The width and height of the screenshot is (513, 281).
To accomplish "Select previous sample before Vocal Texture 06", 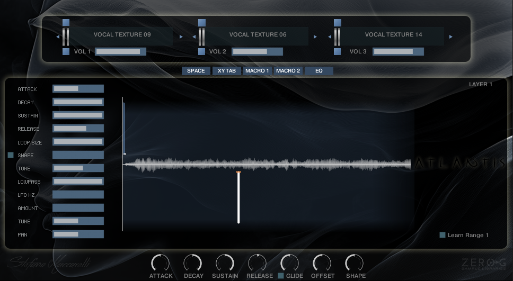I will click(193, 37).
